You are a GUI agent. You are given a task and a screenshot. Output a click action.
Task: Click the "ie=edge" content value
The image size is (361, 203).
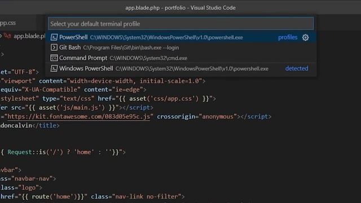[x=127, y=90]
